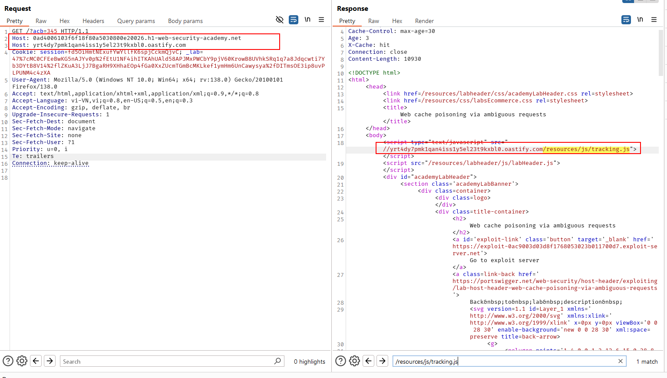Click the Priority: u=0, i line

click(40, 149)
